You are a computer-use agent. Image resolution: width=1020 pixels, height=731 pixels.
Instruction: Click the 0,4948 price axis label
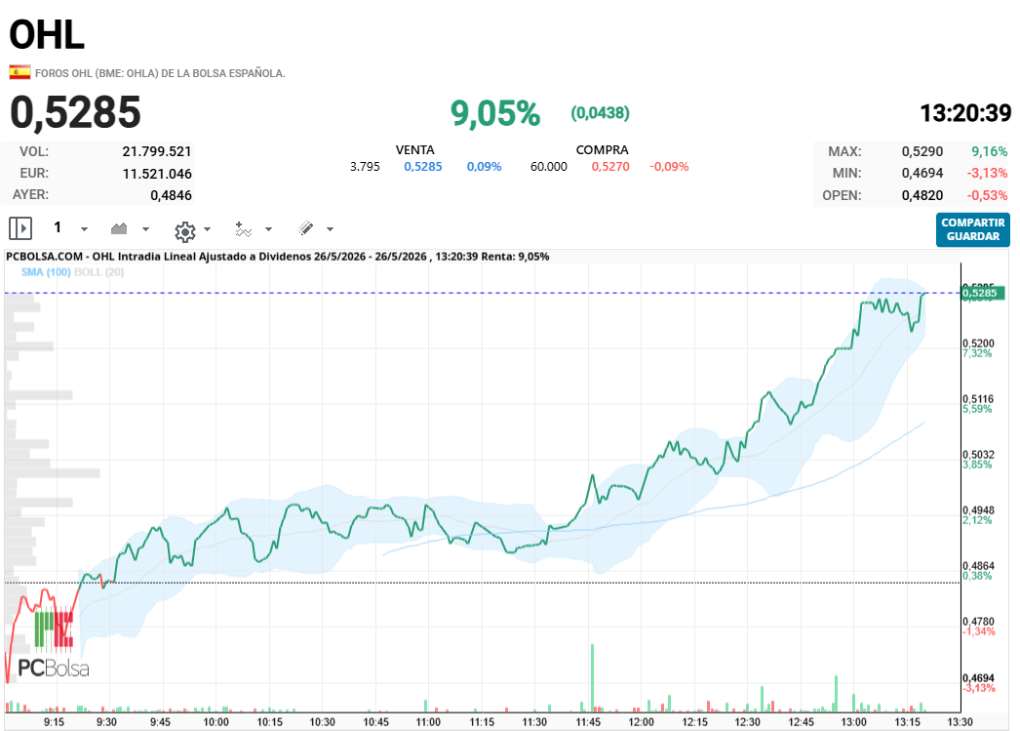pos(978,510)
